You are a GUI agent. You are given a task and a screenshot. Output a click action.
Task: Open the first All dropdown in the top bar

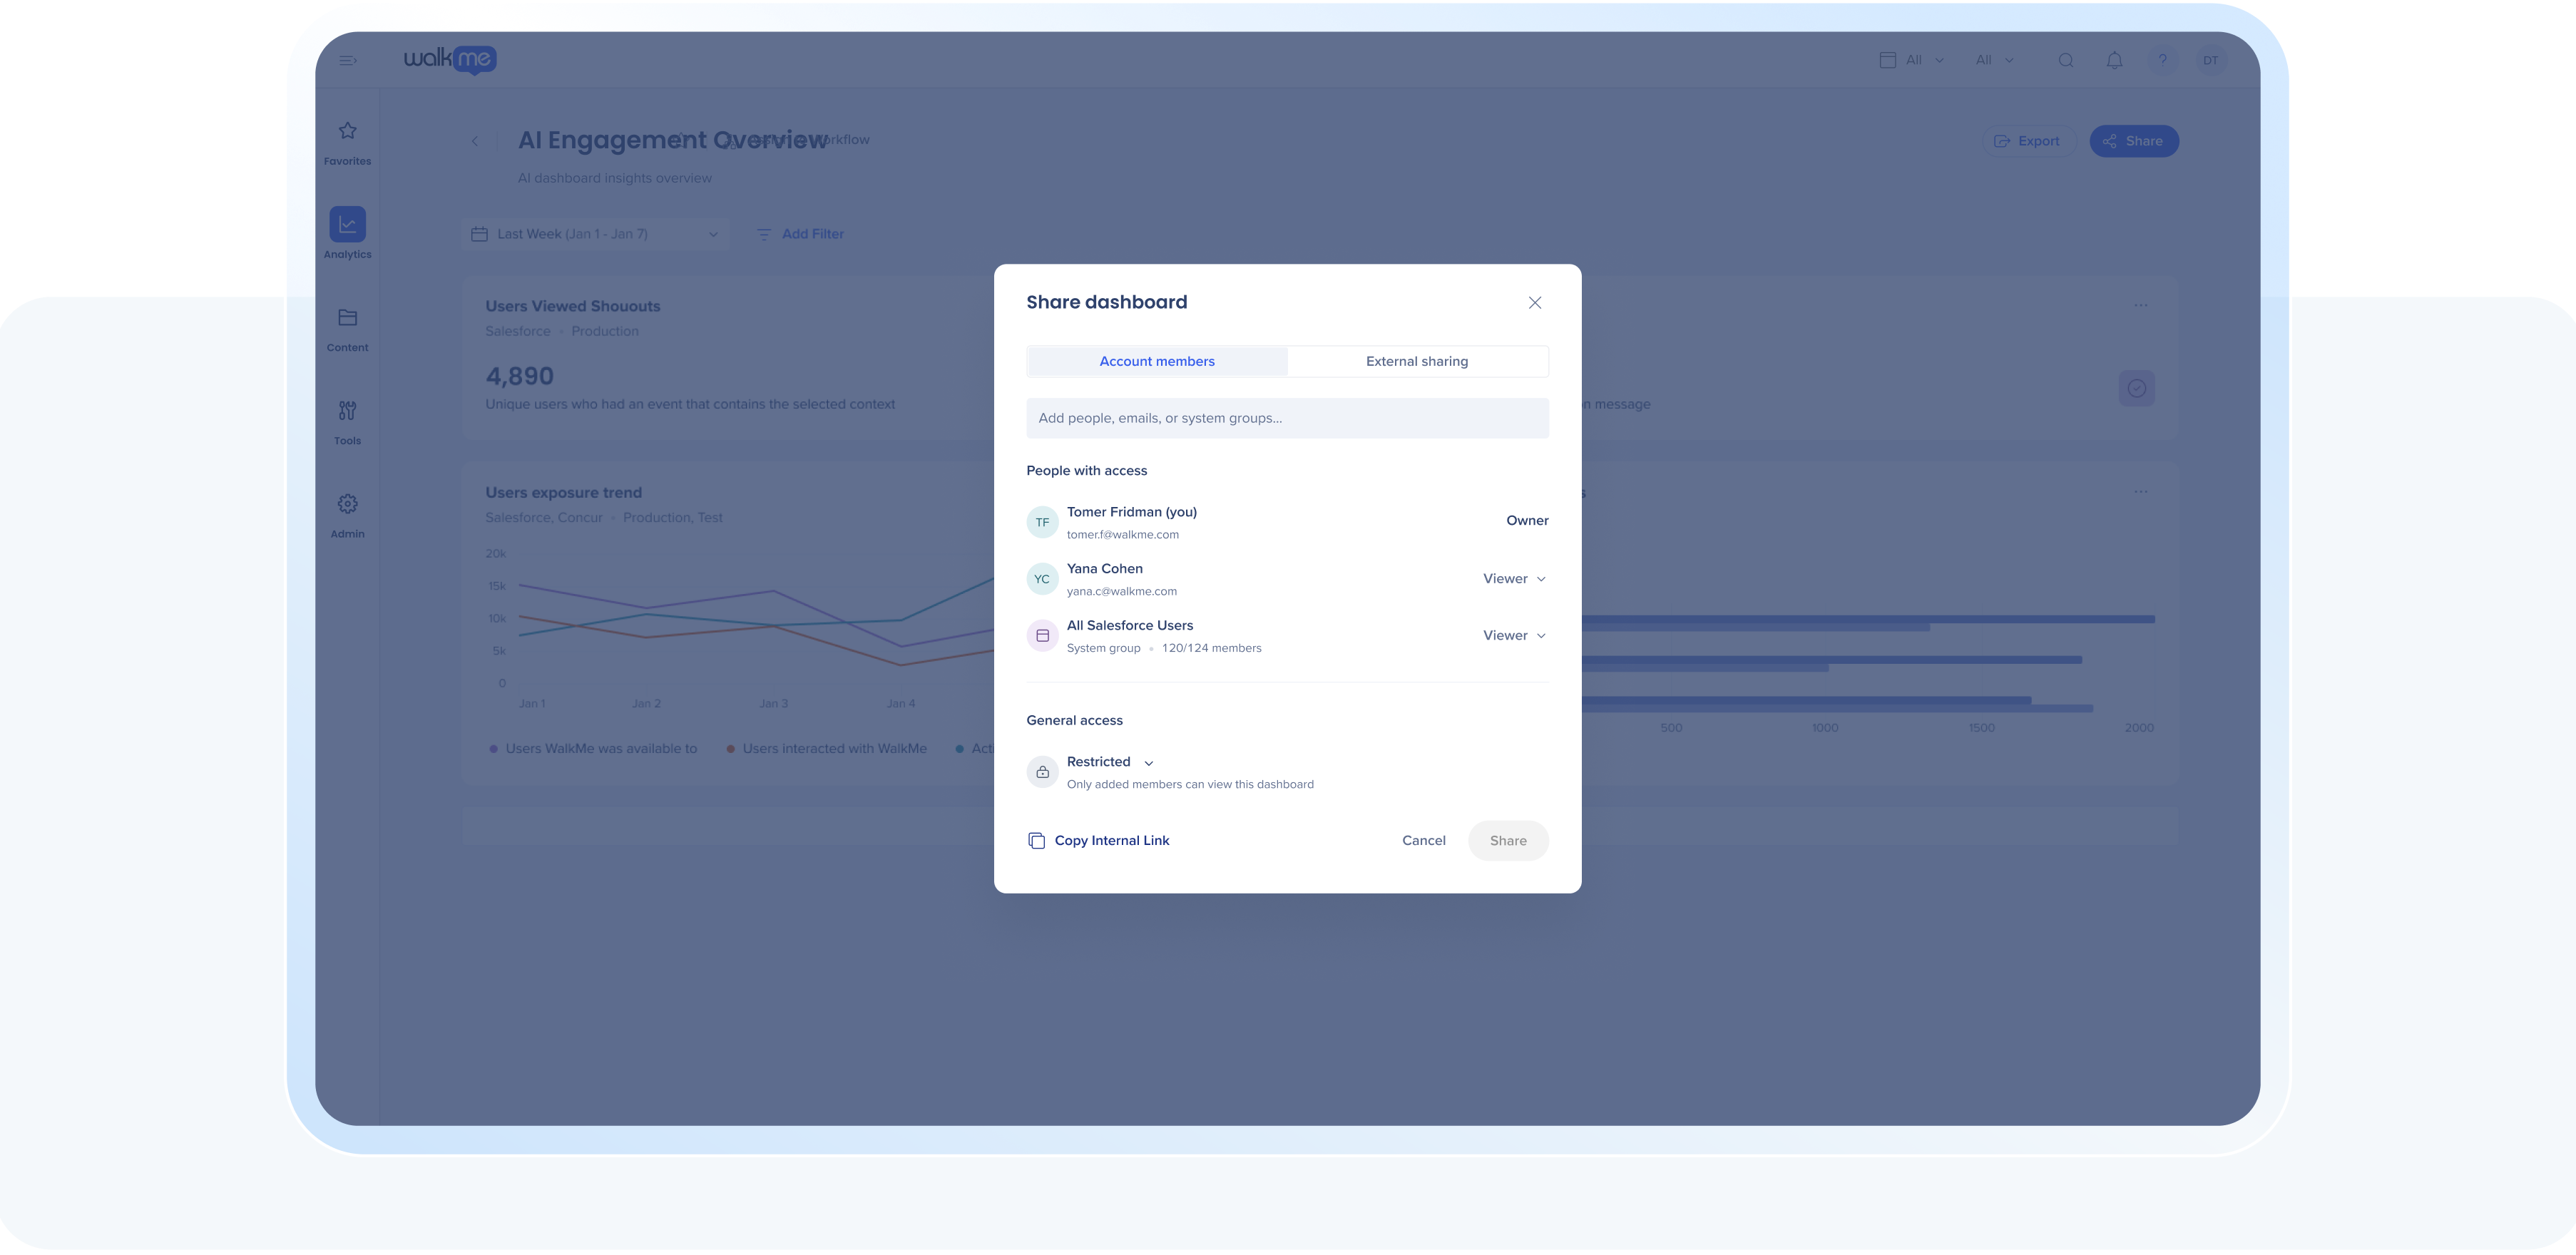coord(1911,60)
